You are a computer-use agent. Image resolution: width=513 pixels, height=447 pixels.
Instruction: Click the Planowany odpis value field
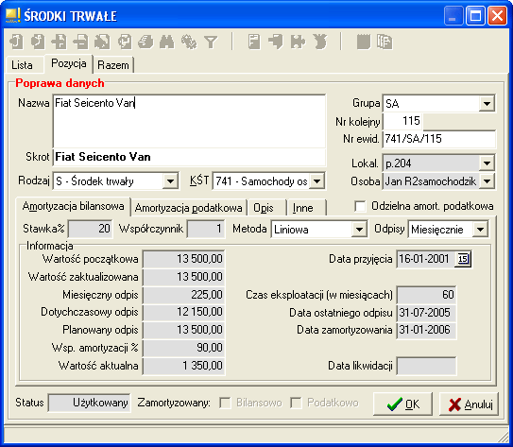click(184, 330)
